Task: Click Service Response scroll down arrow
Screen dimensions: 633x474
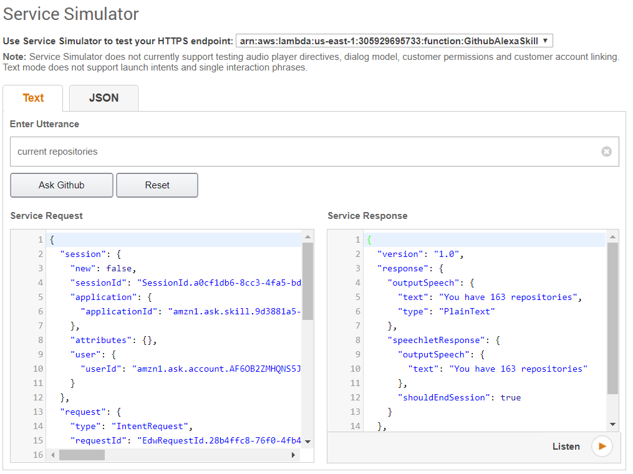Action: [x=612, y=424]
